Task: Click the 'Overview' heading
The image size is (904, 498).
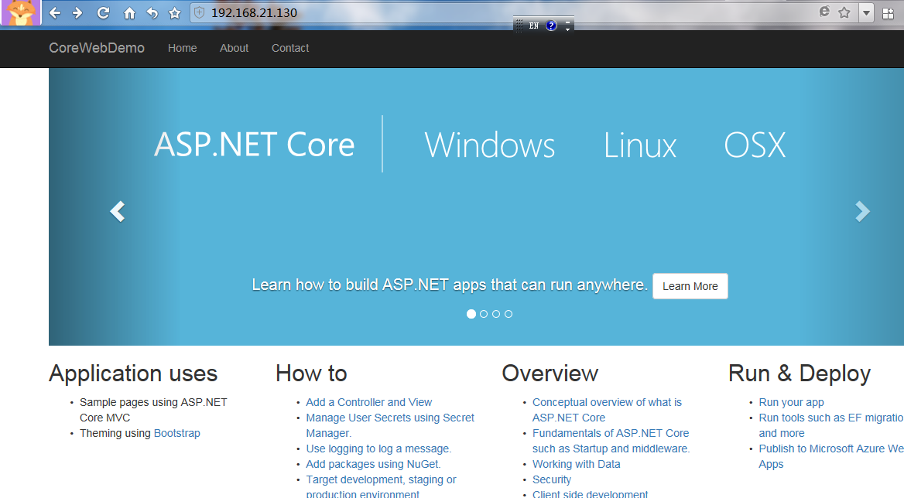Action: click(x=550, y=373)
